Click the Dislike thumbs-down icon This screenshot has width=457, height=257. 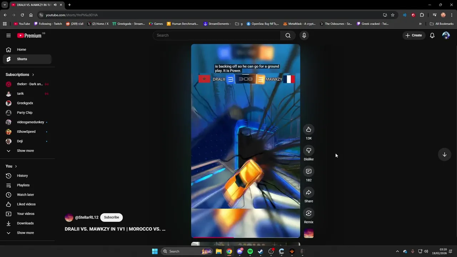pyautogui.click(x=308, y=151)
